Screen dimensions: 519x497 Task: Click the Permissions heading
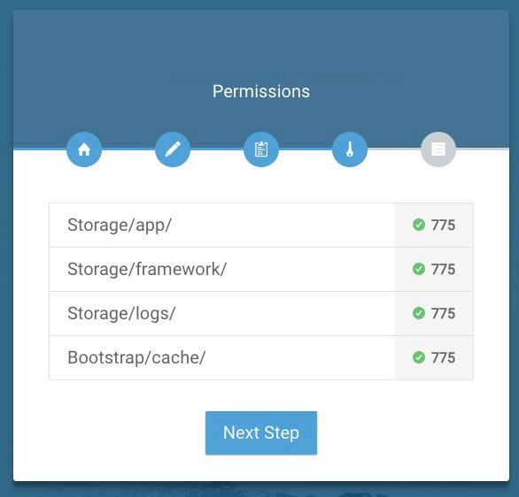pyautogui.click(x=261, y=91)
